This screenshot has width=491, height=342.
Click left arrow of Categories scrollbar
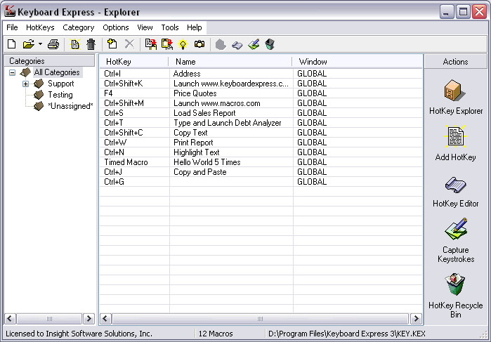pyautogui.click(x=10, y=319)
